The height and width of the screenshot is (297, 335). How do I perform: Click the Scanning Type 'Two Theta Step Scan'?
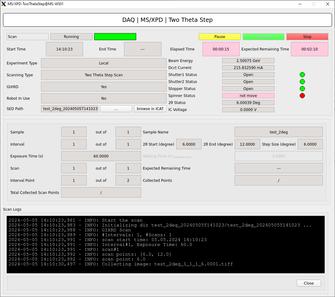(104, 75)
